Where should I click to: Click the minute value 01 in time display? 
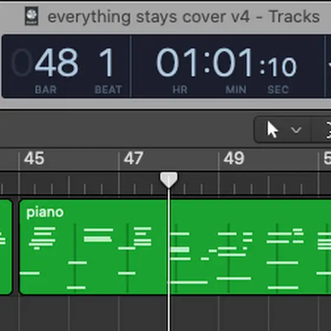[x=232, y=63]
